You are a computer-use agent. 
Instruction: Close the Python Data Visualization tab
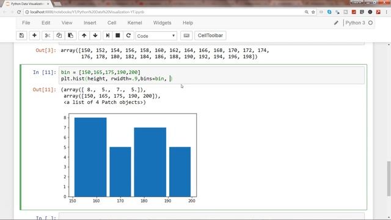tap(48, 4)
